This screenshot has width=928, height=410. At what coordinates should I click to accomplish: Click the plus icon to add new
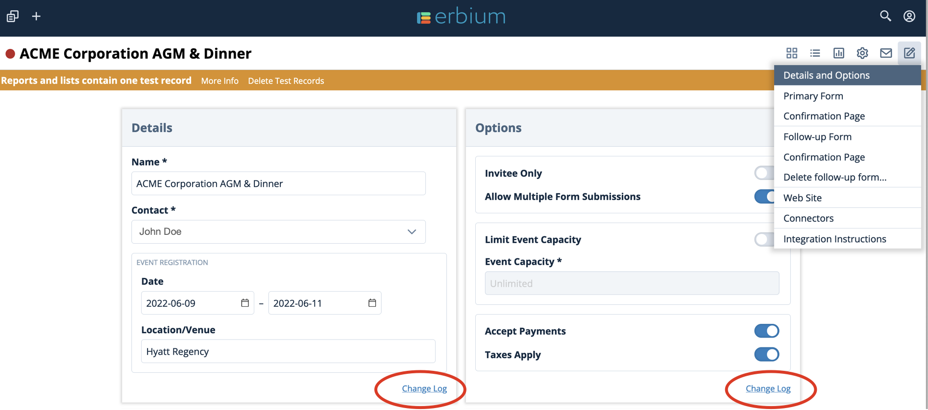pos(36,16)
